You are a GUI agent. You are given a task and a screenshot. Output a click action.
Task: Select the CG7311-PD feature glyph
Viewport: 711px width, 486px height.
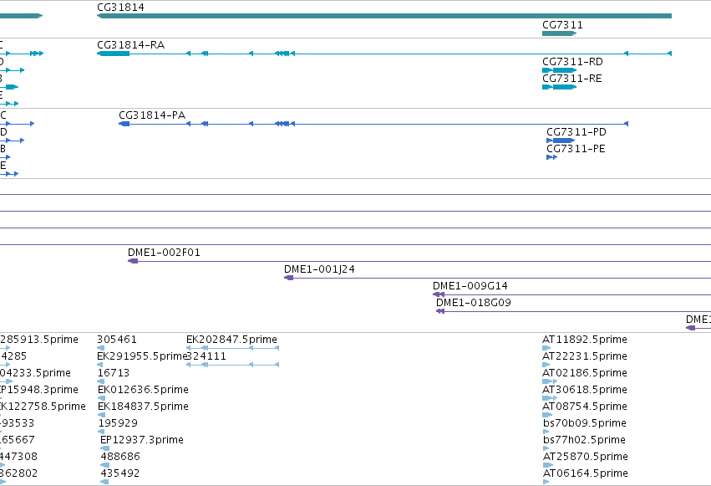(561, 141)
